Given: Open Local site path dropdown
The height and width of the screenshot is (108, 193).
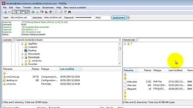Looking at the screenshot, I should (x=120, y=40).
